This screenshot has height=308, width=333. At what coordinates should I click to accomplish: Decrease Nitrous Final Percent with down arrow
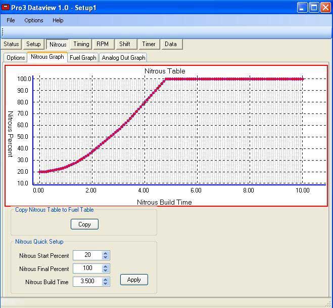tap(106, 271)
